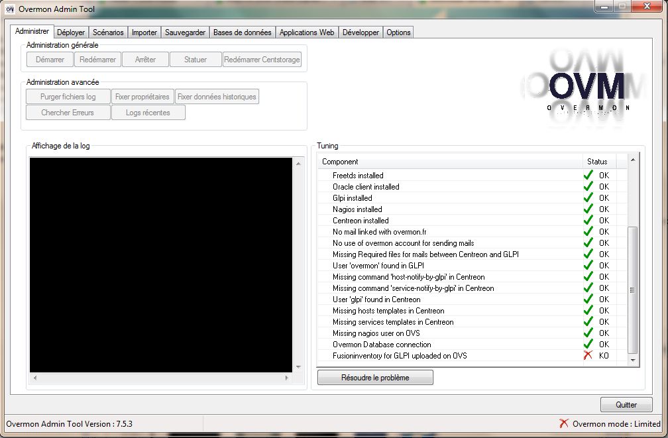
Task: Click the Logs récentes button
Action: coord(148,113)
